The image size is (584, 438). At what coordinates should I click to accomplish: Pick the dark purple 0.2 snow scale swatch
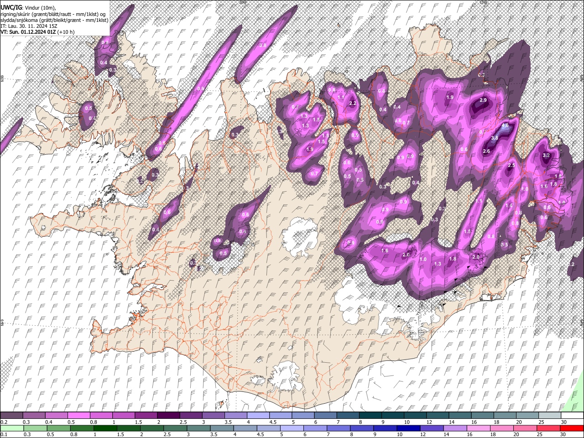[x=12, y=415]
